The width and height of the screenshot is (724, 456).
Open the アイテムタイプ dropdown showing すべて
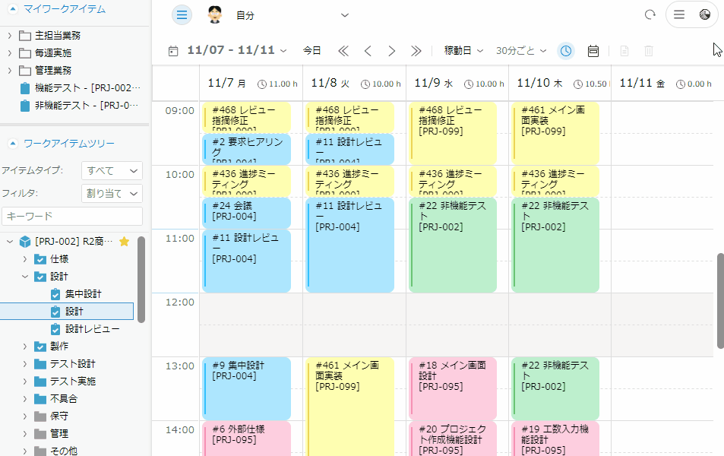pyautogui.click(x=112, y=170)
